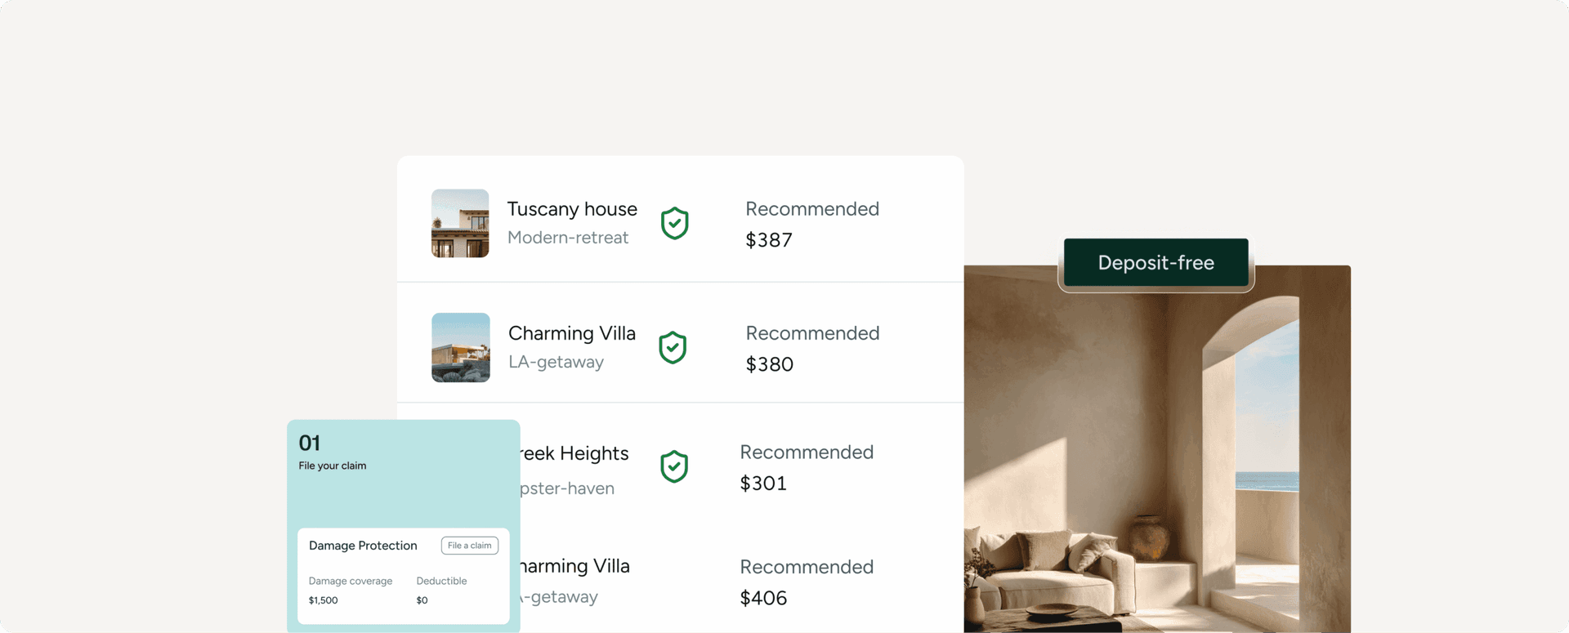The width and height of the screenshot is (1569, 633).
Task: Click the Modern-retreat subtitle
Action: pyautogui.click(x=568, y=238)
